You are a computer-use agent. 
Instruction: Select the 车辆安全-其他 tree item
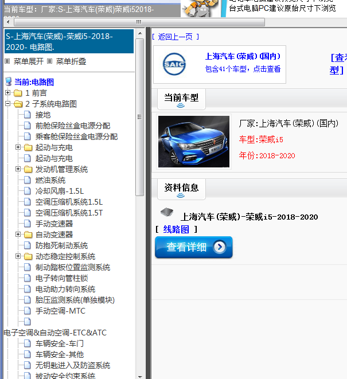point(60,354)
